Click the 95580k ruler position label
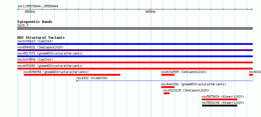This screenshot has height=117, width=261. point(30,12)
